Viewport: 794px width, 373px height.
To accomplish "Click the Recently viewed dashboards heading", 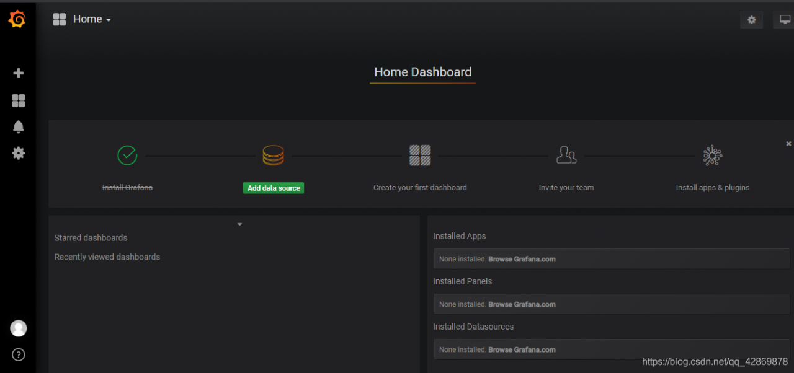I will point(107,257).
